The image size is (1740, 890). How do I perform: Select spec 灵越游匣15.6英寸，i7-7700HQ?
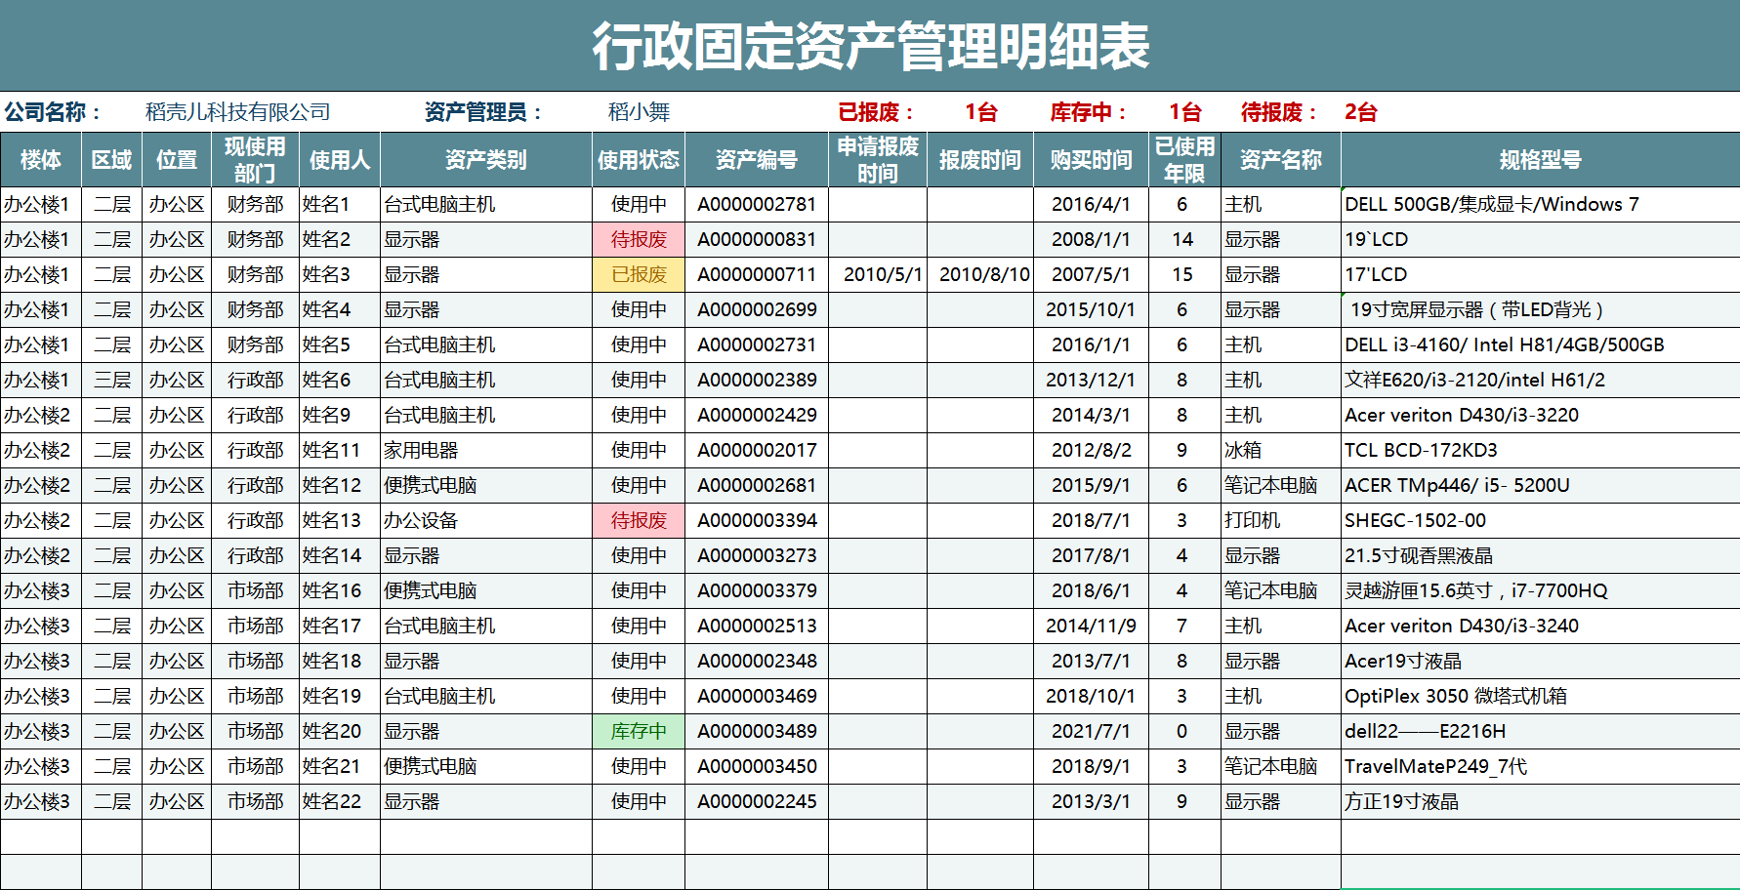pyautogui.click(x=1476, y=590)
